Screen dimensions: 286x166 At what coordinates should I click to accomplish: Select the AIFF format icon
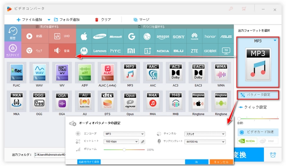point(85,73)
